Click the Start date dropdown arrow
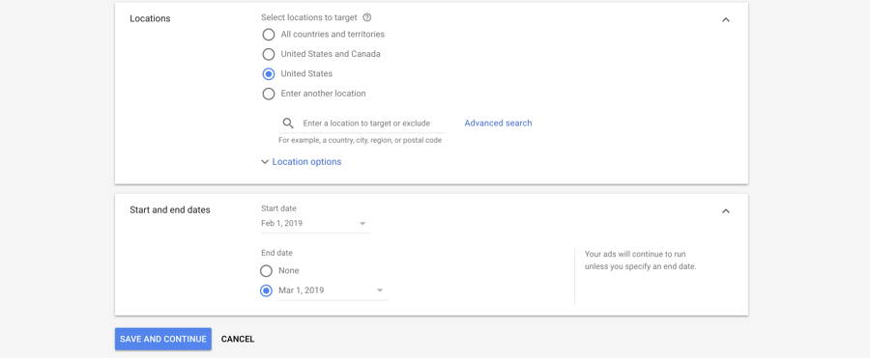The width and height of the screenshot is (870, 358). click(362, 224)
